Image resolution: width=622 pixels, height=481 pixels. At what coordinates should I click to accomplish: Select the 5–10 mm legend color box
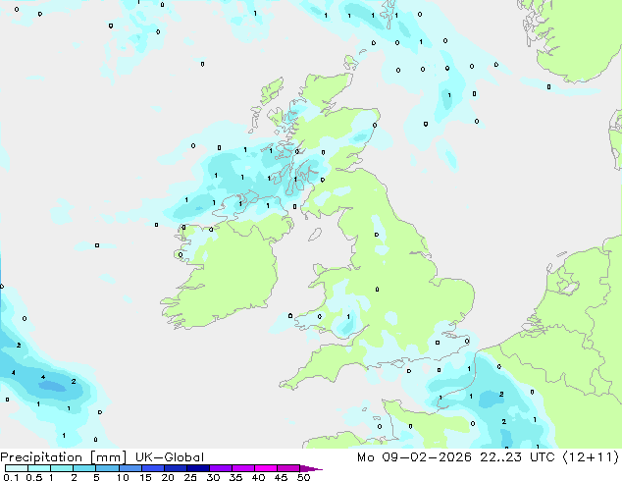(x=107, y=468)
